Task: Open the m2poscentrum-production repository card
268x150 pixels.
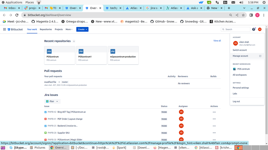Action: click(x=123, y=55)
